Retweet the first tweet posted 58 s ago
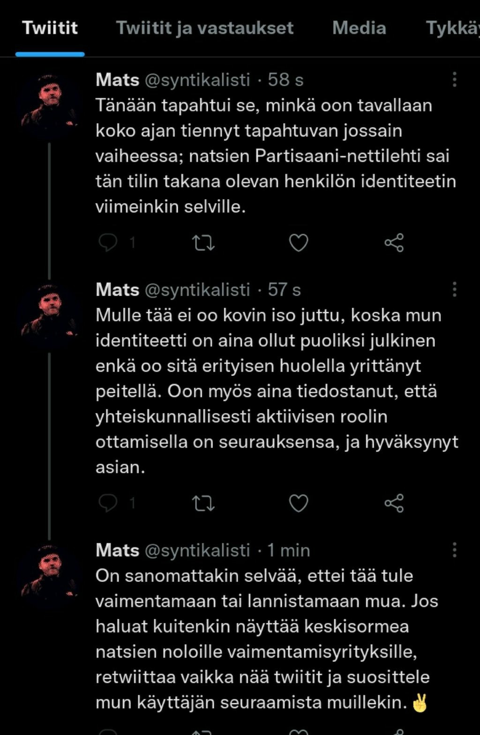The image size is (480, 735). tap(203, 243)
